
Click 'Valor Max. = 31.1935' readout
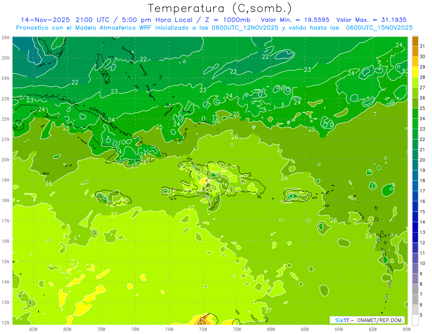point(372,19)
